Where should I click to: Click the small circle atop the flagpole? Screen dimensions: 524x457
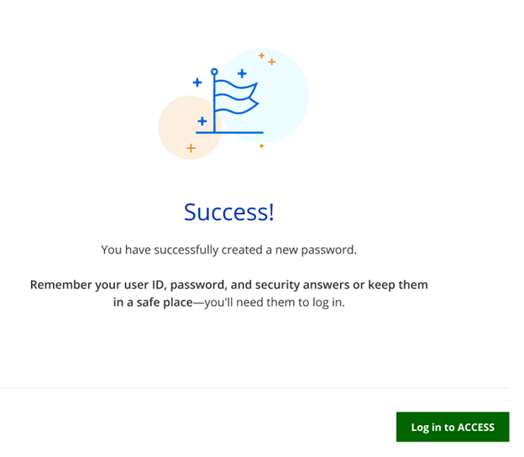tap(214, 72)
